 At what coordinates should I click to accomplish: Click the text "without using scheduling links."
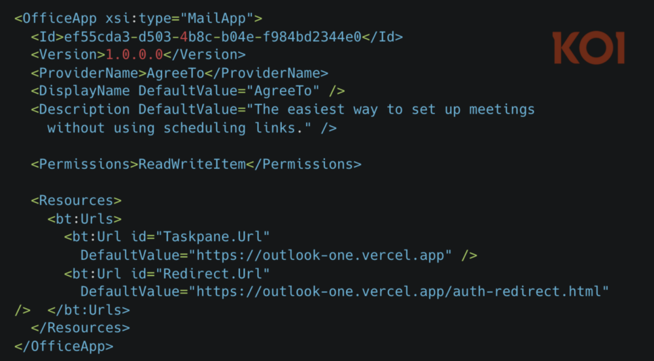pos(179,127)
